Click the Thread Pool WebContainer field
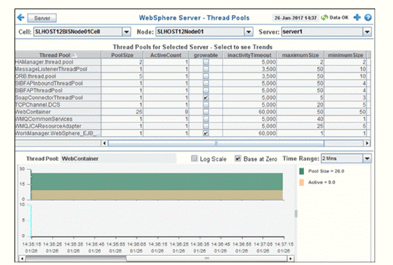393x265 pixels. (118, 159)
